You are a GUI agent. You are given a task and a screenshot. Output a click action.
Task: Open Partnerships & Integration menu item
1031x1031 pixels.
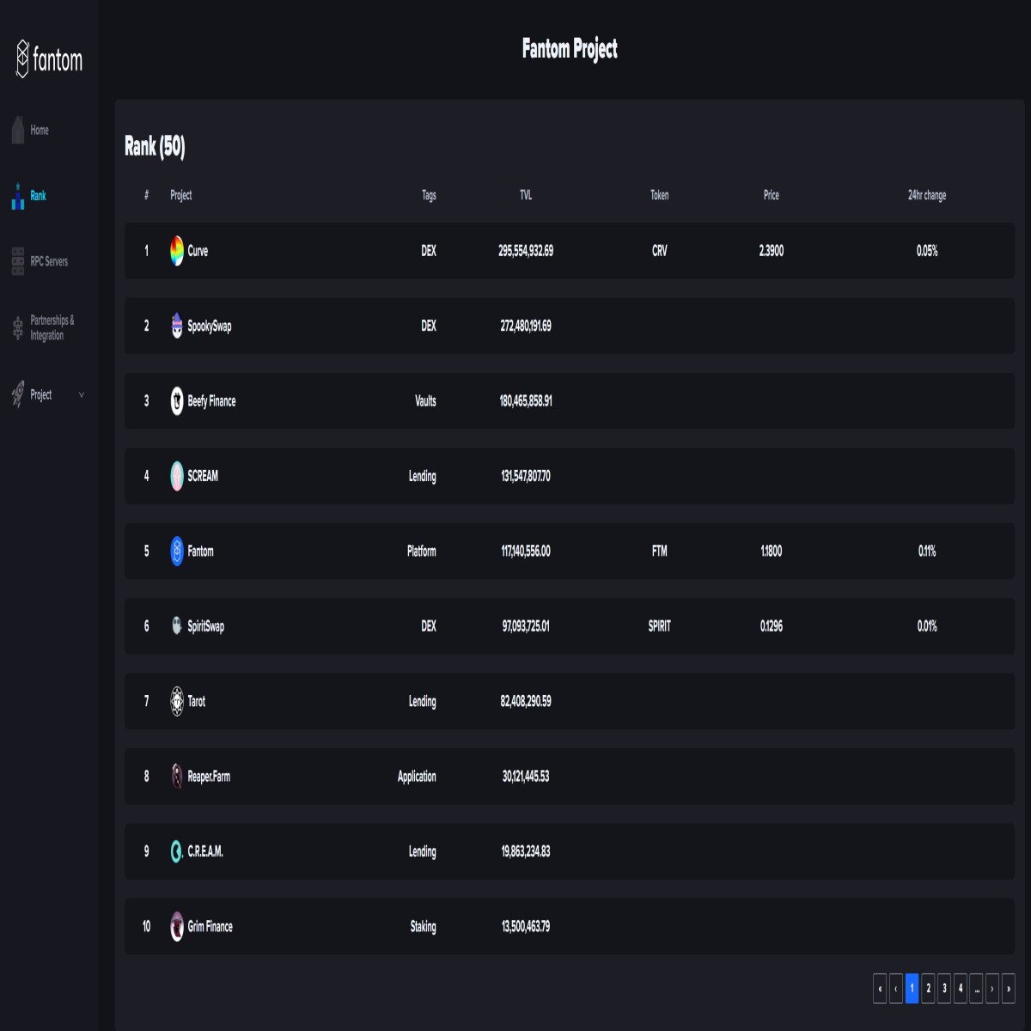pyautogui.click(x=52, y=327)
